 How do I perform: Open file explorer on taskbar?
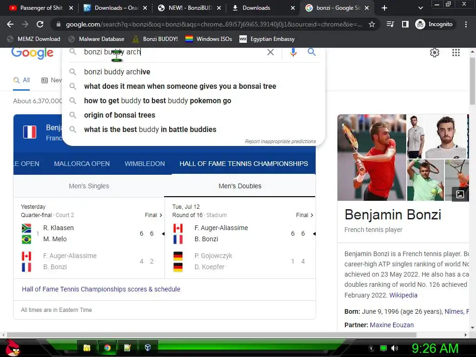[x=87, y=348]
